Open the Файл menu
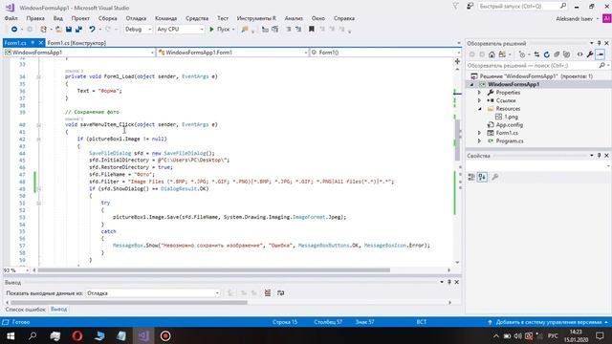The width and height of the screenshot is (612, 344). (x=11, y=18)
